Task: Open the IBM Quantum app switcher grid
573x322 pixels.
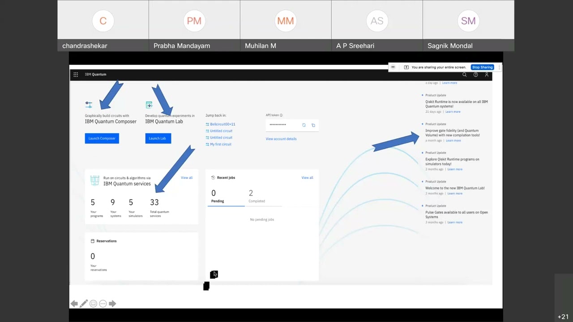Action: tap(76, 74)
